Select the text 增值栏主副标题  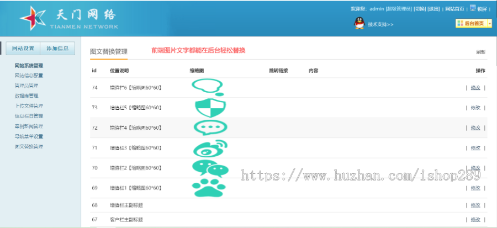tap(126, 205)
